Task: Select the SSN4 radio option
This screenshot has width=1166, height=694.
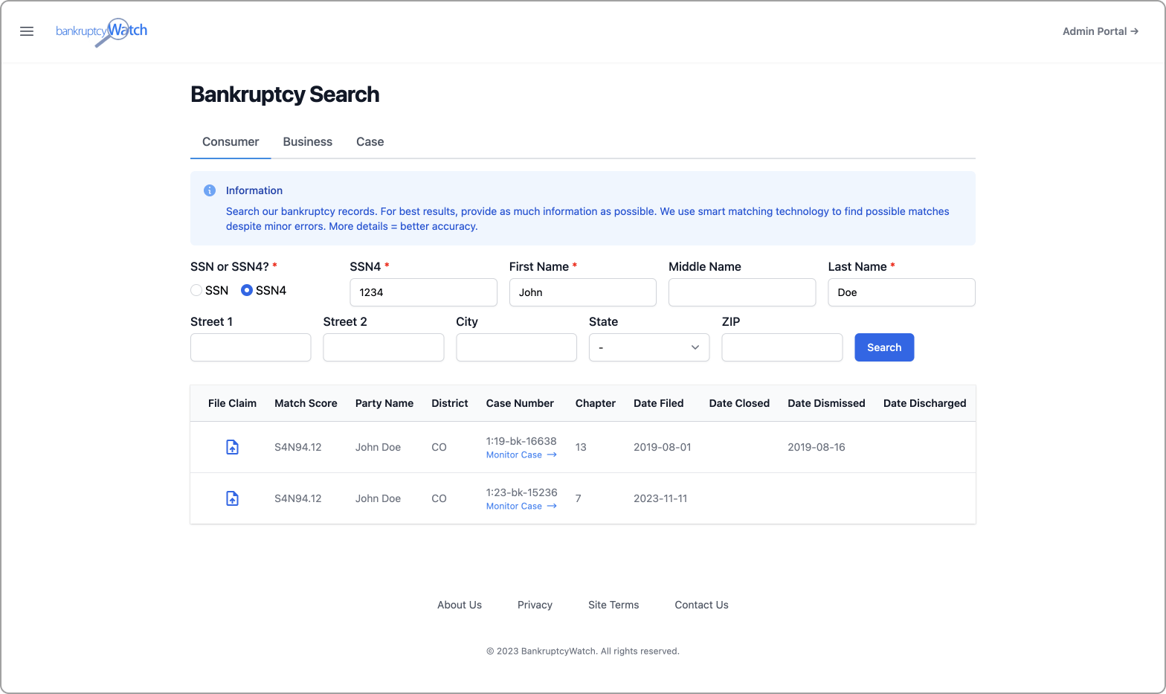Action: [247, 290]
